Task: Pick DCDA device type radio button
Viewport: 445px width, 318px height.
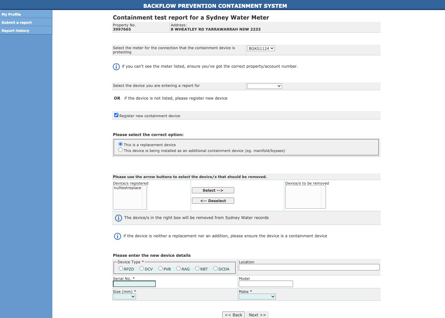Action: pos(215,269)
